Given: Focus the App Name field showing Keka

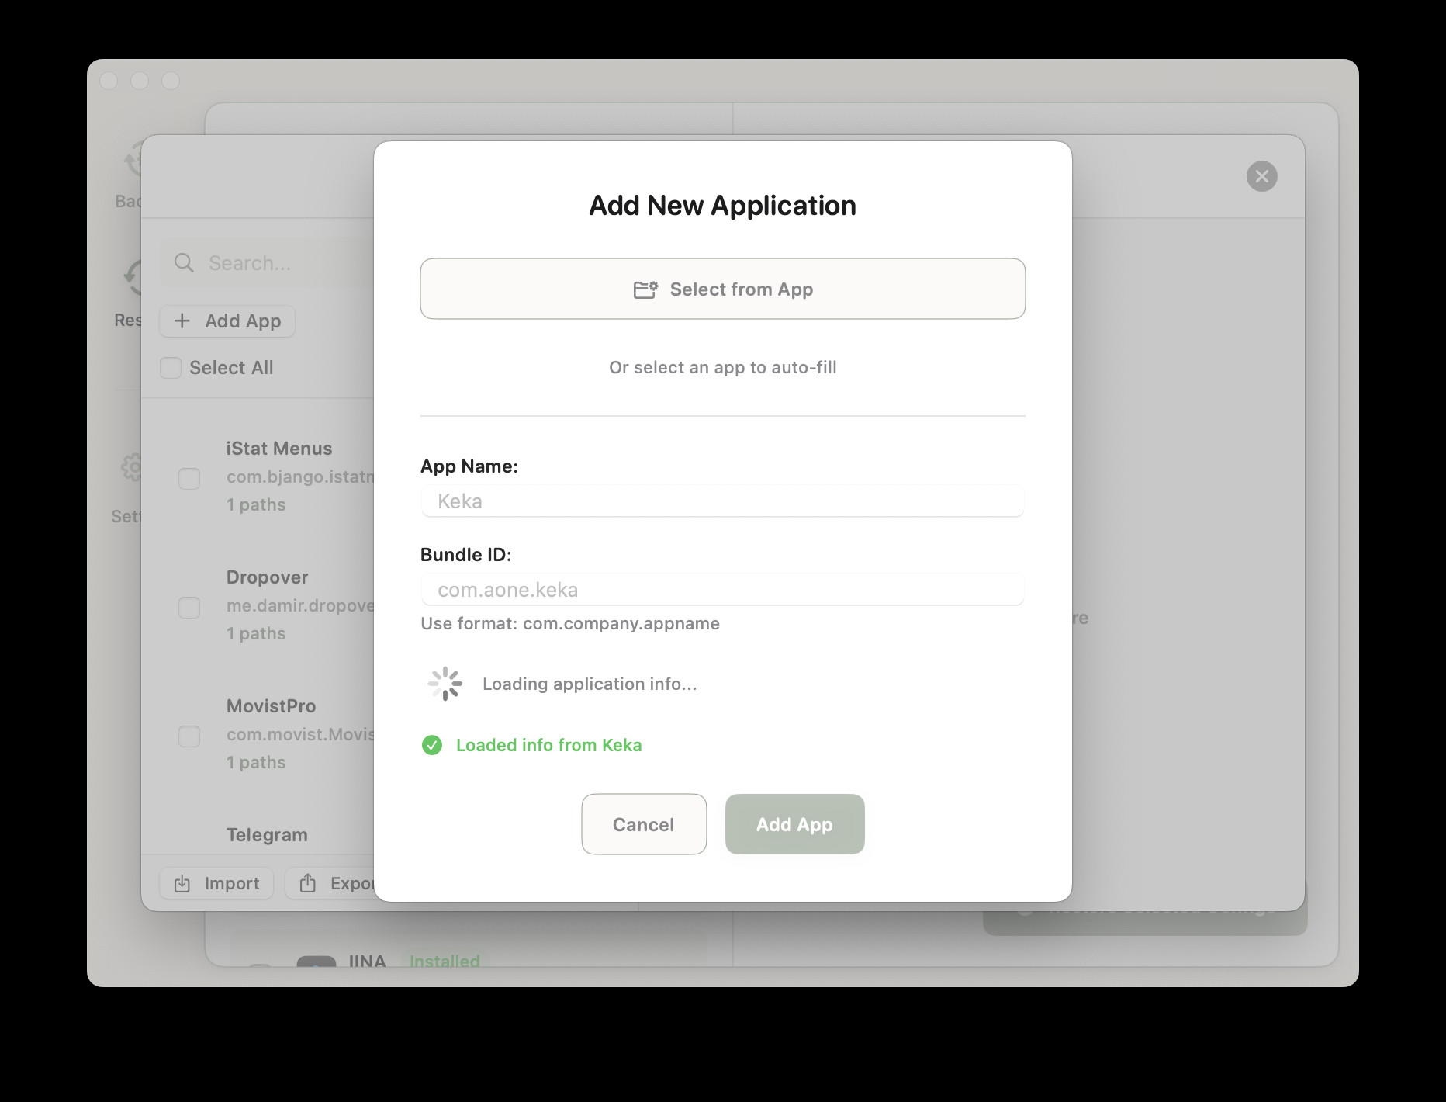Looking at the screenshot, I should click(723, 501).
